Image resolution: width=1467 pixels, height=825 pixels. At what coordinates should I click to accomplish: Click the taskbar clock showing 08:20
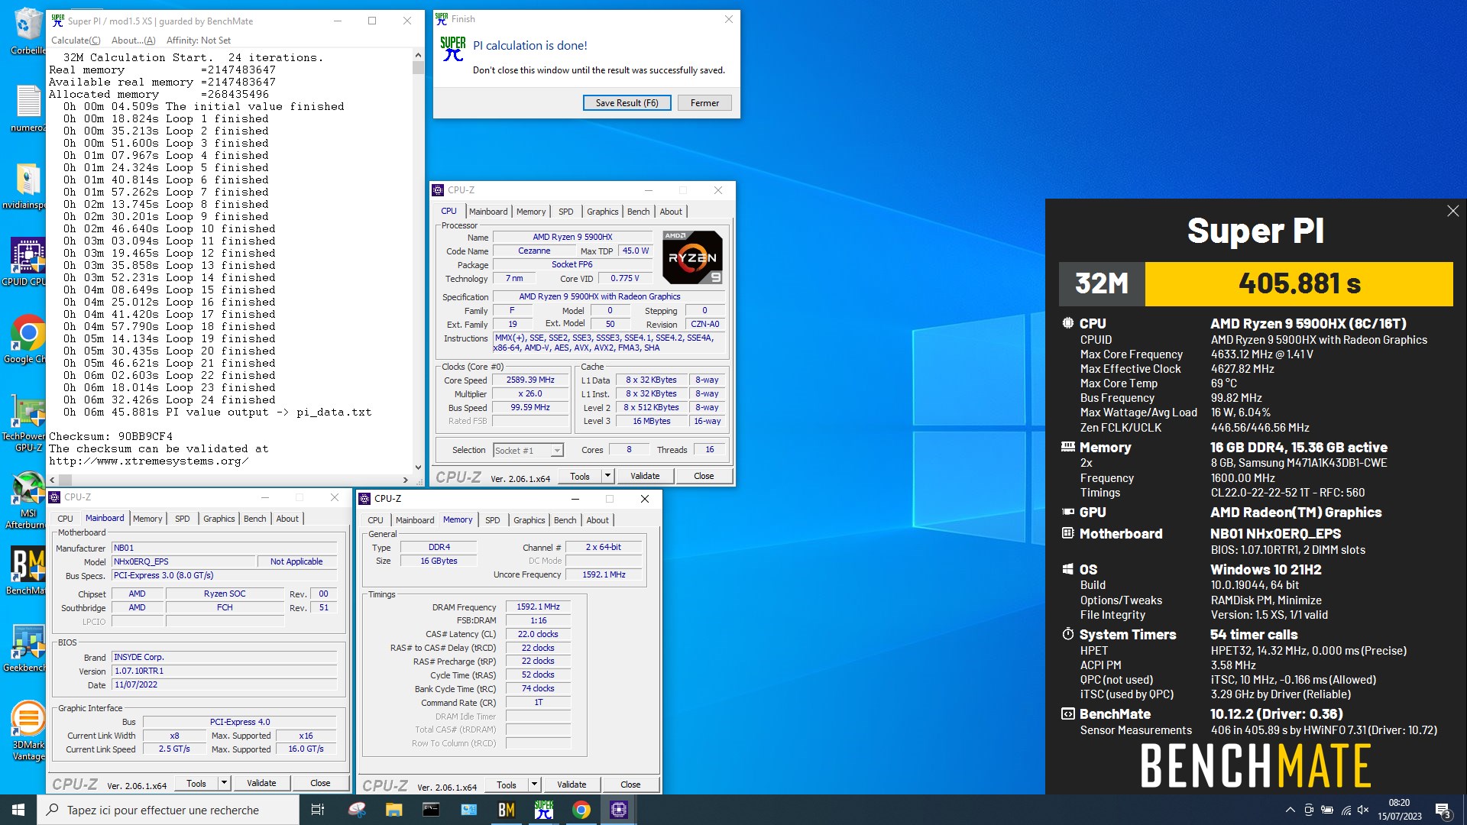click(x=1399, y=810)
